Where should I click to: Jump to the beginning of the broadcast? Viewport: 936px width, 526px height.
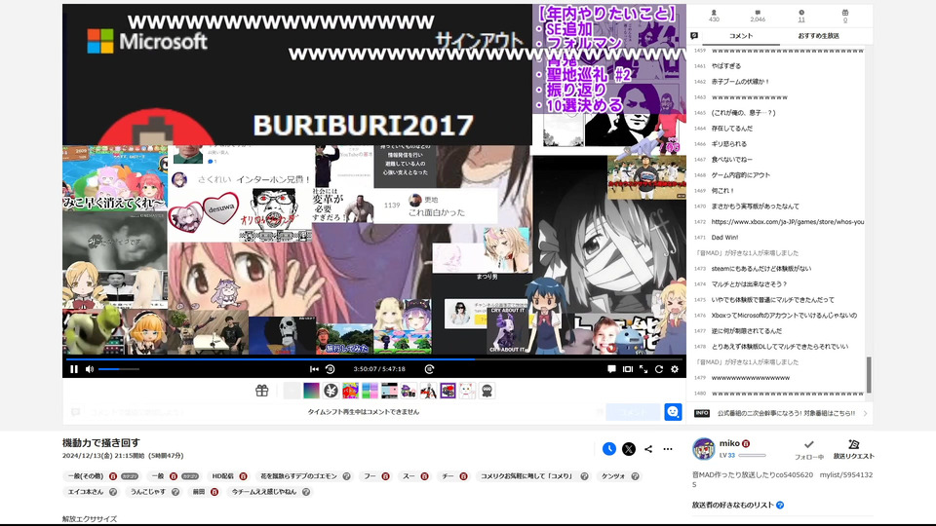(314, 369)
